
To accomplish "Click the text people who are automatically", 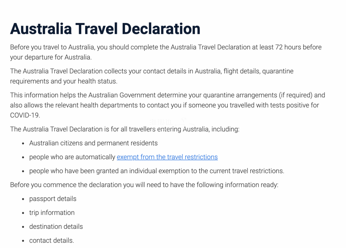I will click(x=72, y=157).
